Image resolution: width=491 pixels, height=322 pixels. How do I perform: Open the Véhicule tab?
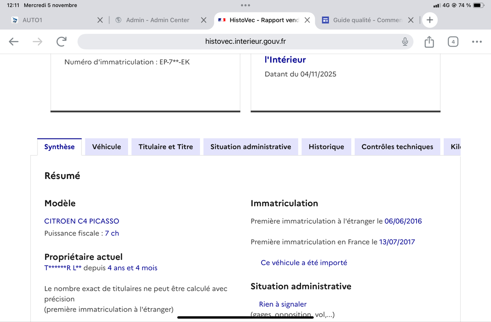point(106,147)
